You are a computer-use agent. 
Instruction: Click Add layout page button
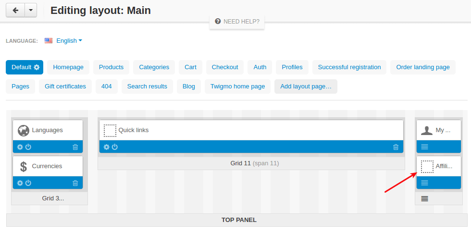pyautogui.click(x=306, y=86)
